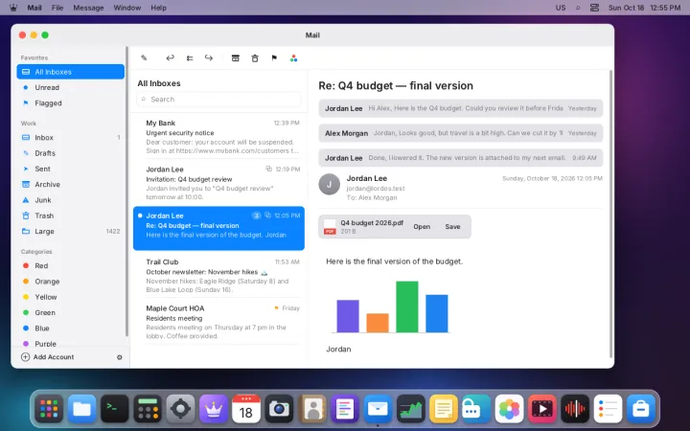Open the colored-dots category picker in the toolbar
Viewport: 690px width, 431px height.
[x=293, y=58]
